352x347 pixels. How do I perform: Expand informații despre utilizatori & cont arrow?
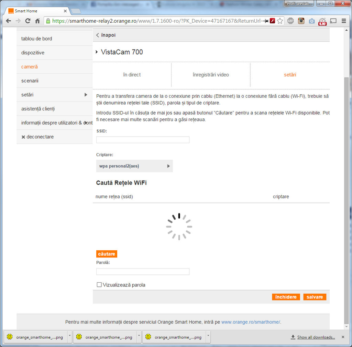click(x=86, y=123)
